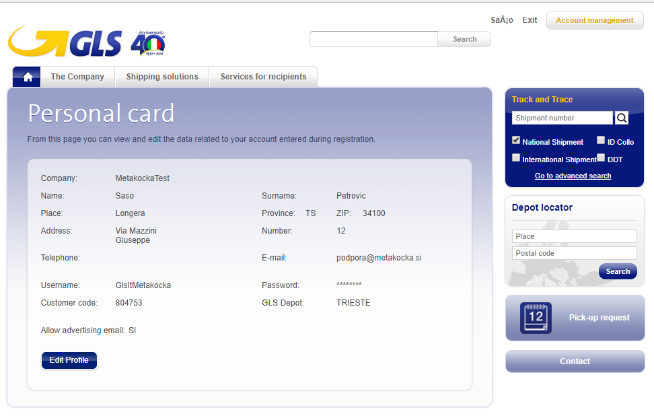Follow the Go to advanced search link
The image size is (654, 420).
(x=573, y=176)
